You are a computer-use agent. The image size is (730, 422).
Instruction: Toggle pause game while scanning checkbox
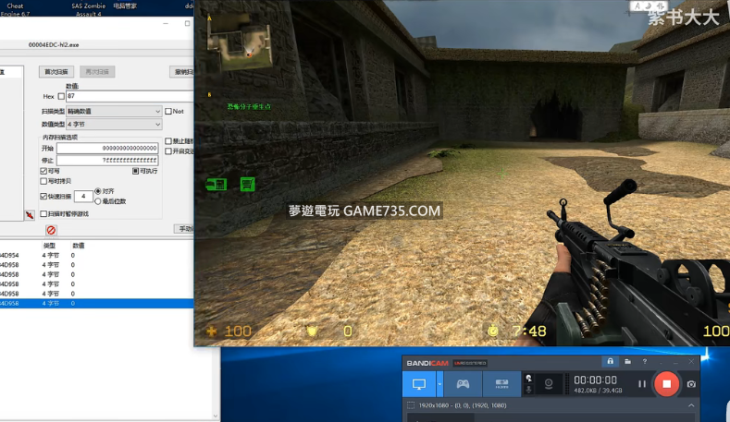pos(43,214)
